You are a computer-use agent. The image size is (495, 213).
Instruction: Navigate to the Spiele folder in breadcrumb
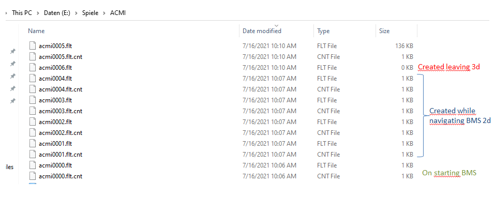pyautogui.click(x=91, y=13)
